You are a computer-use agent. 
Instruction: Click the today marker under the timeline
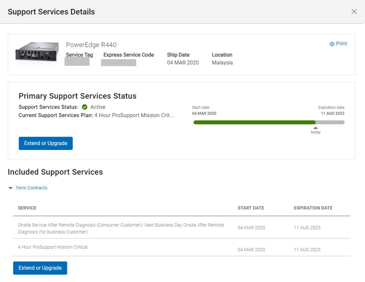315,130
